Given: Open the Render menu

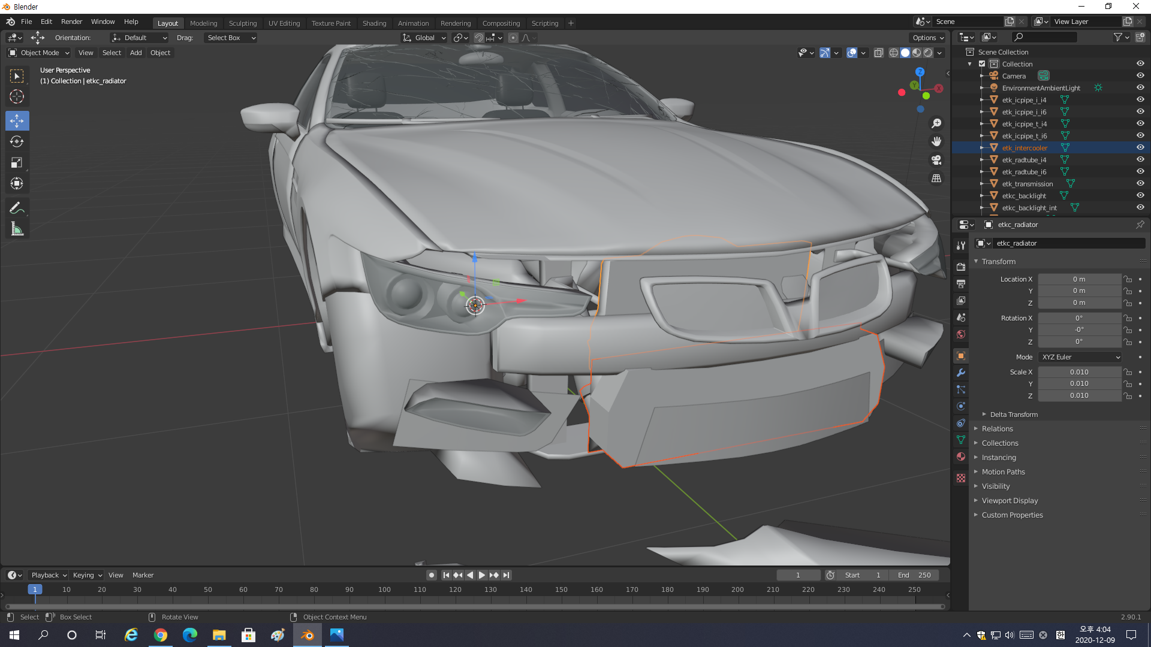Looking at the screenshot, I should [71, 22].
